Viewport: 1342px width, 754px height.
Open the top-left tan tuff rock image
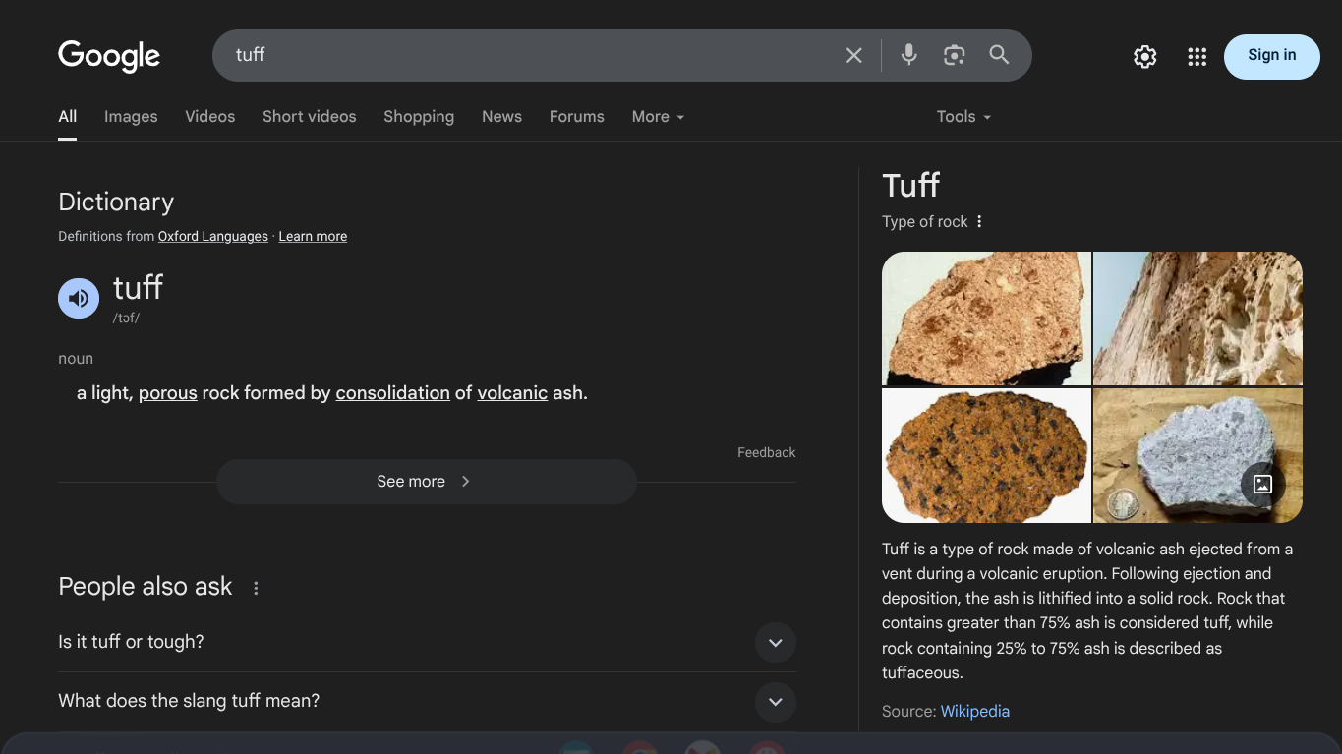(986, 319)
